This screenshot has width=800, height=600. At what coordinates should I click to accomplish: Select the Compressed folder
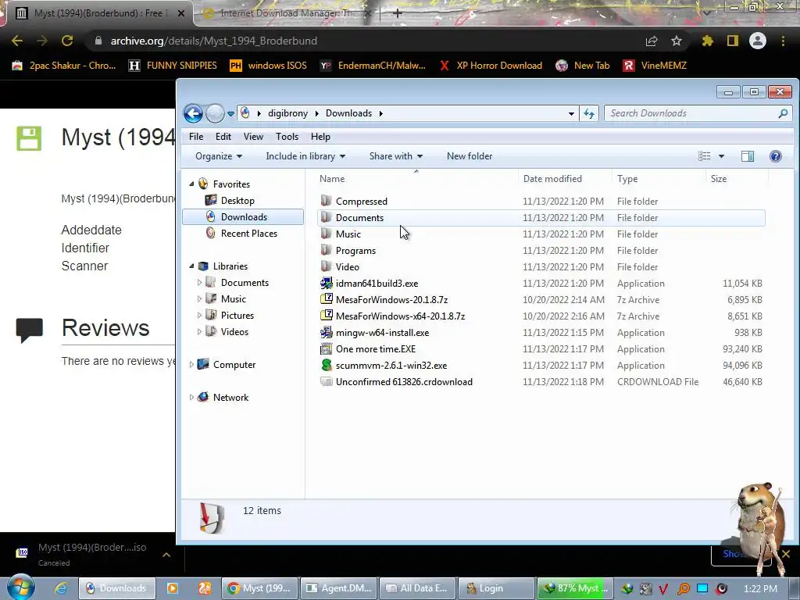click(x=361, y=201)
